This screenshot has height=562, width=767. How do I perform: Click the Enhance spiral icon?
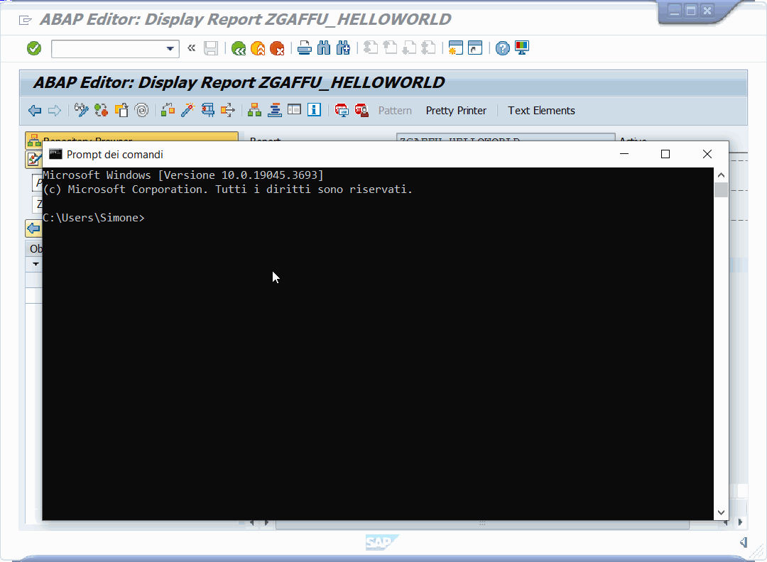point(141,111)
